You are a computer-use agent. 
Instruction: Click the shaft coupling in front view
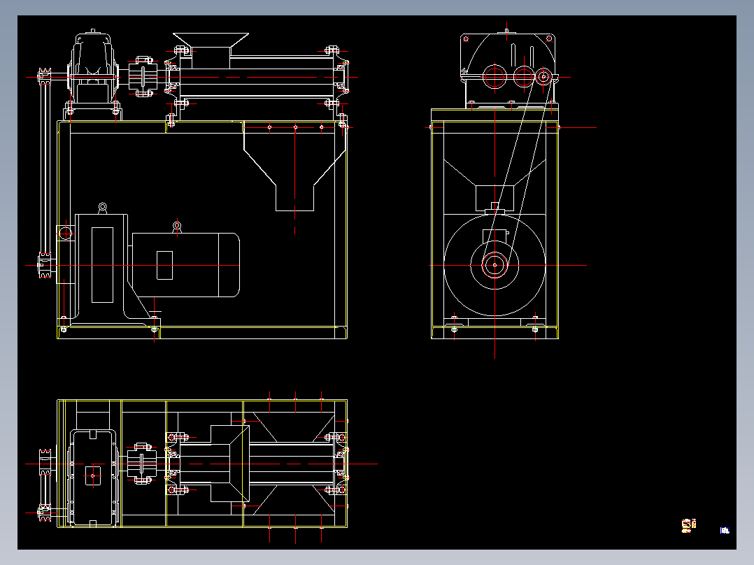143,77
